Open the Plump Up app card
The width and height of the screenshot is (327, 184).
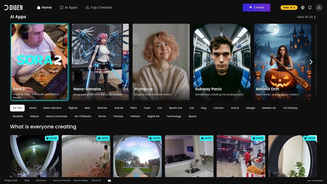pos(161,62)
